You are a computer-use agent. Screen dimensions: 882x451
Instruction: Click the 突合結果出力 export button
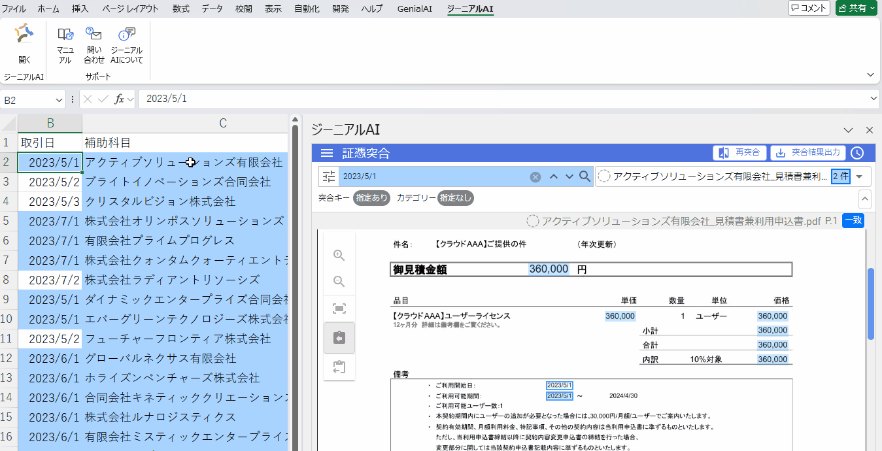(x=808, y=152)
